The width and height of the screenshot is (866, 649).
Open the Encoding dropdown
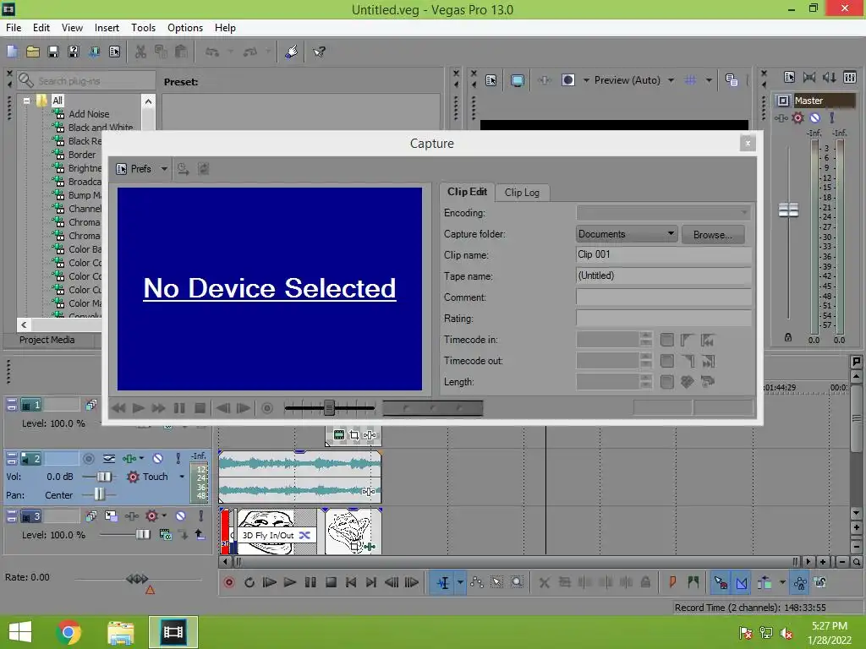pos(663,212)
